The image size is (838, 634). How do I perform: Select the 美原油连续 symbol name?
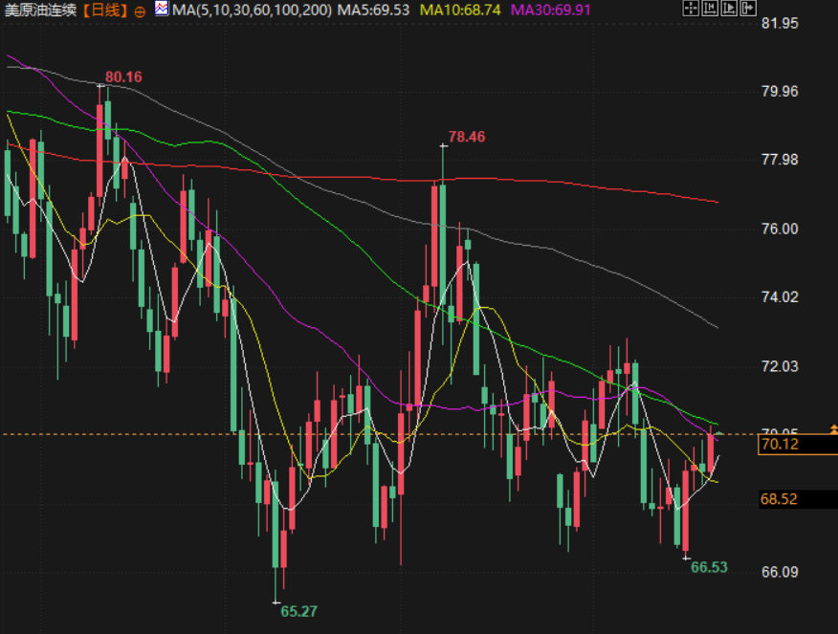point(40,11)
